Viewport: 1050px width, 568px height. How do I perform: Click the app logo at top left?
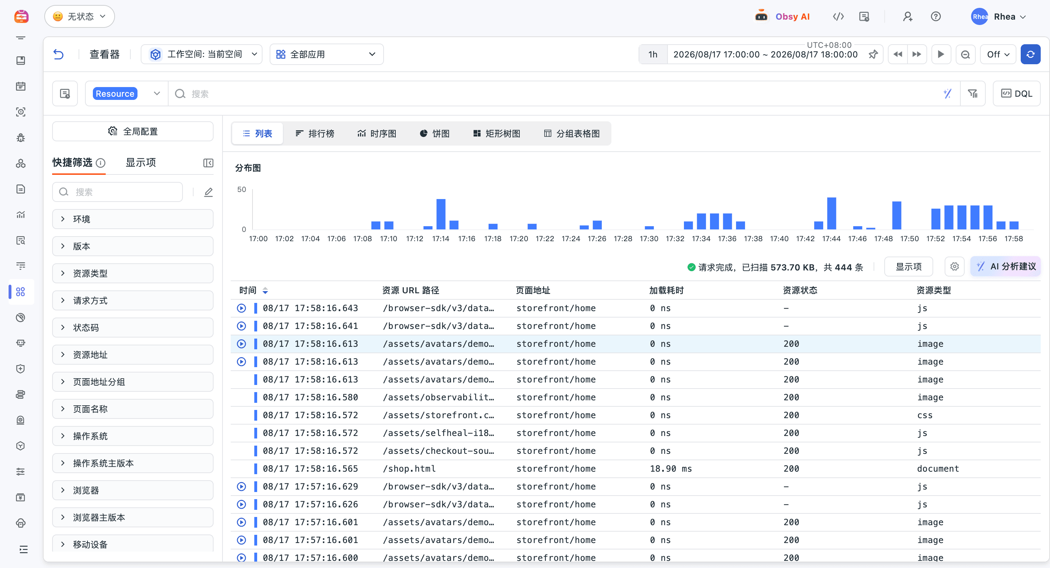coord(21,16)
